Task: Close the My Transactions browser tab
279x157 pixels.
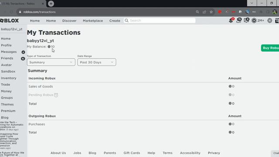Action: pyautogui.click(x=43, y=3)
